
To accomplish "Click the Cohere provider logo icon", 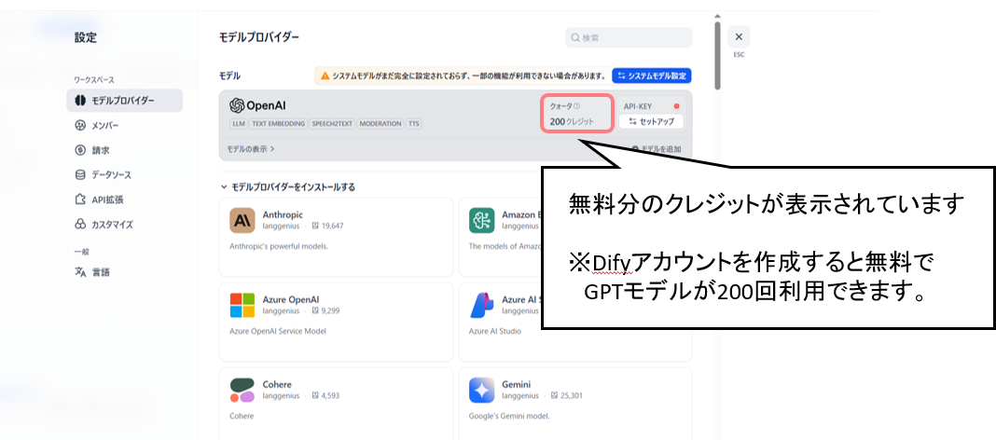I will 242,390.
